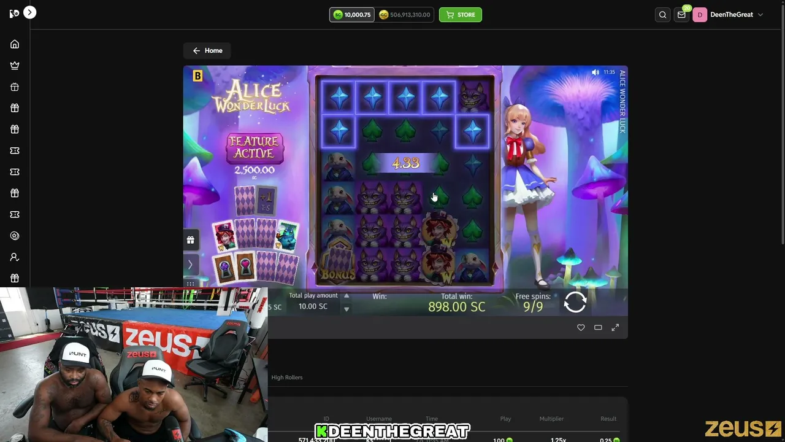Screen dimensions: 785x442
Task: Click the 9/9 free spins counter
Action: tap(533, 307)
